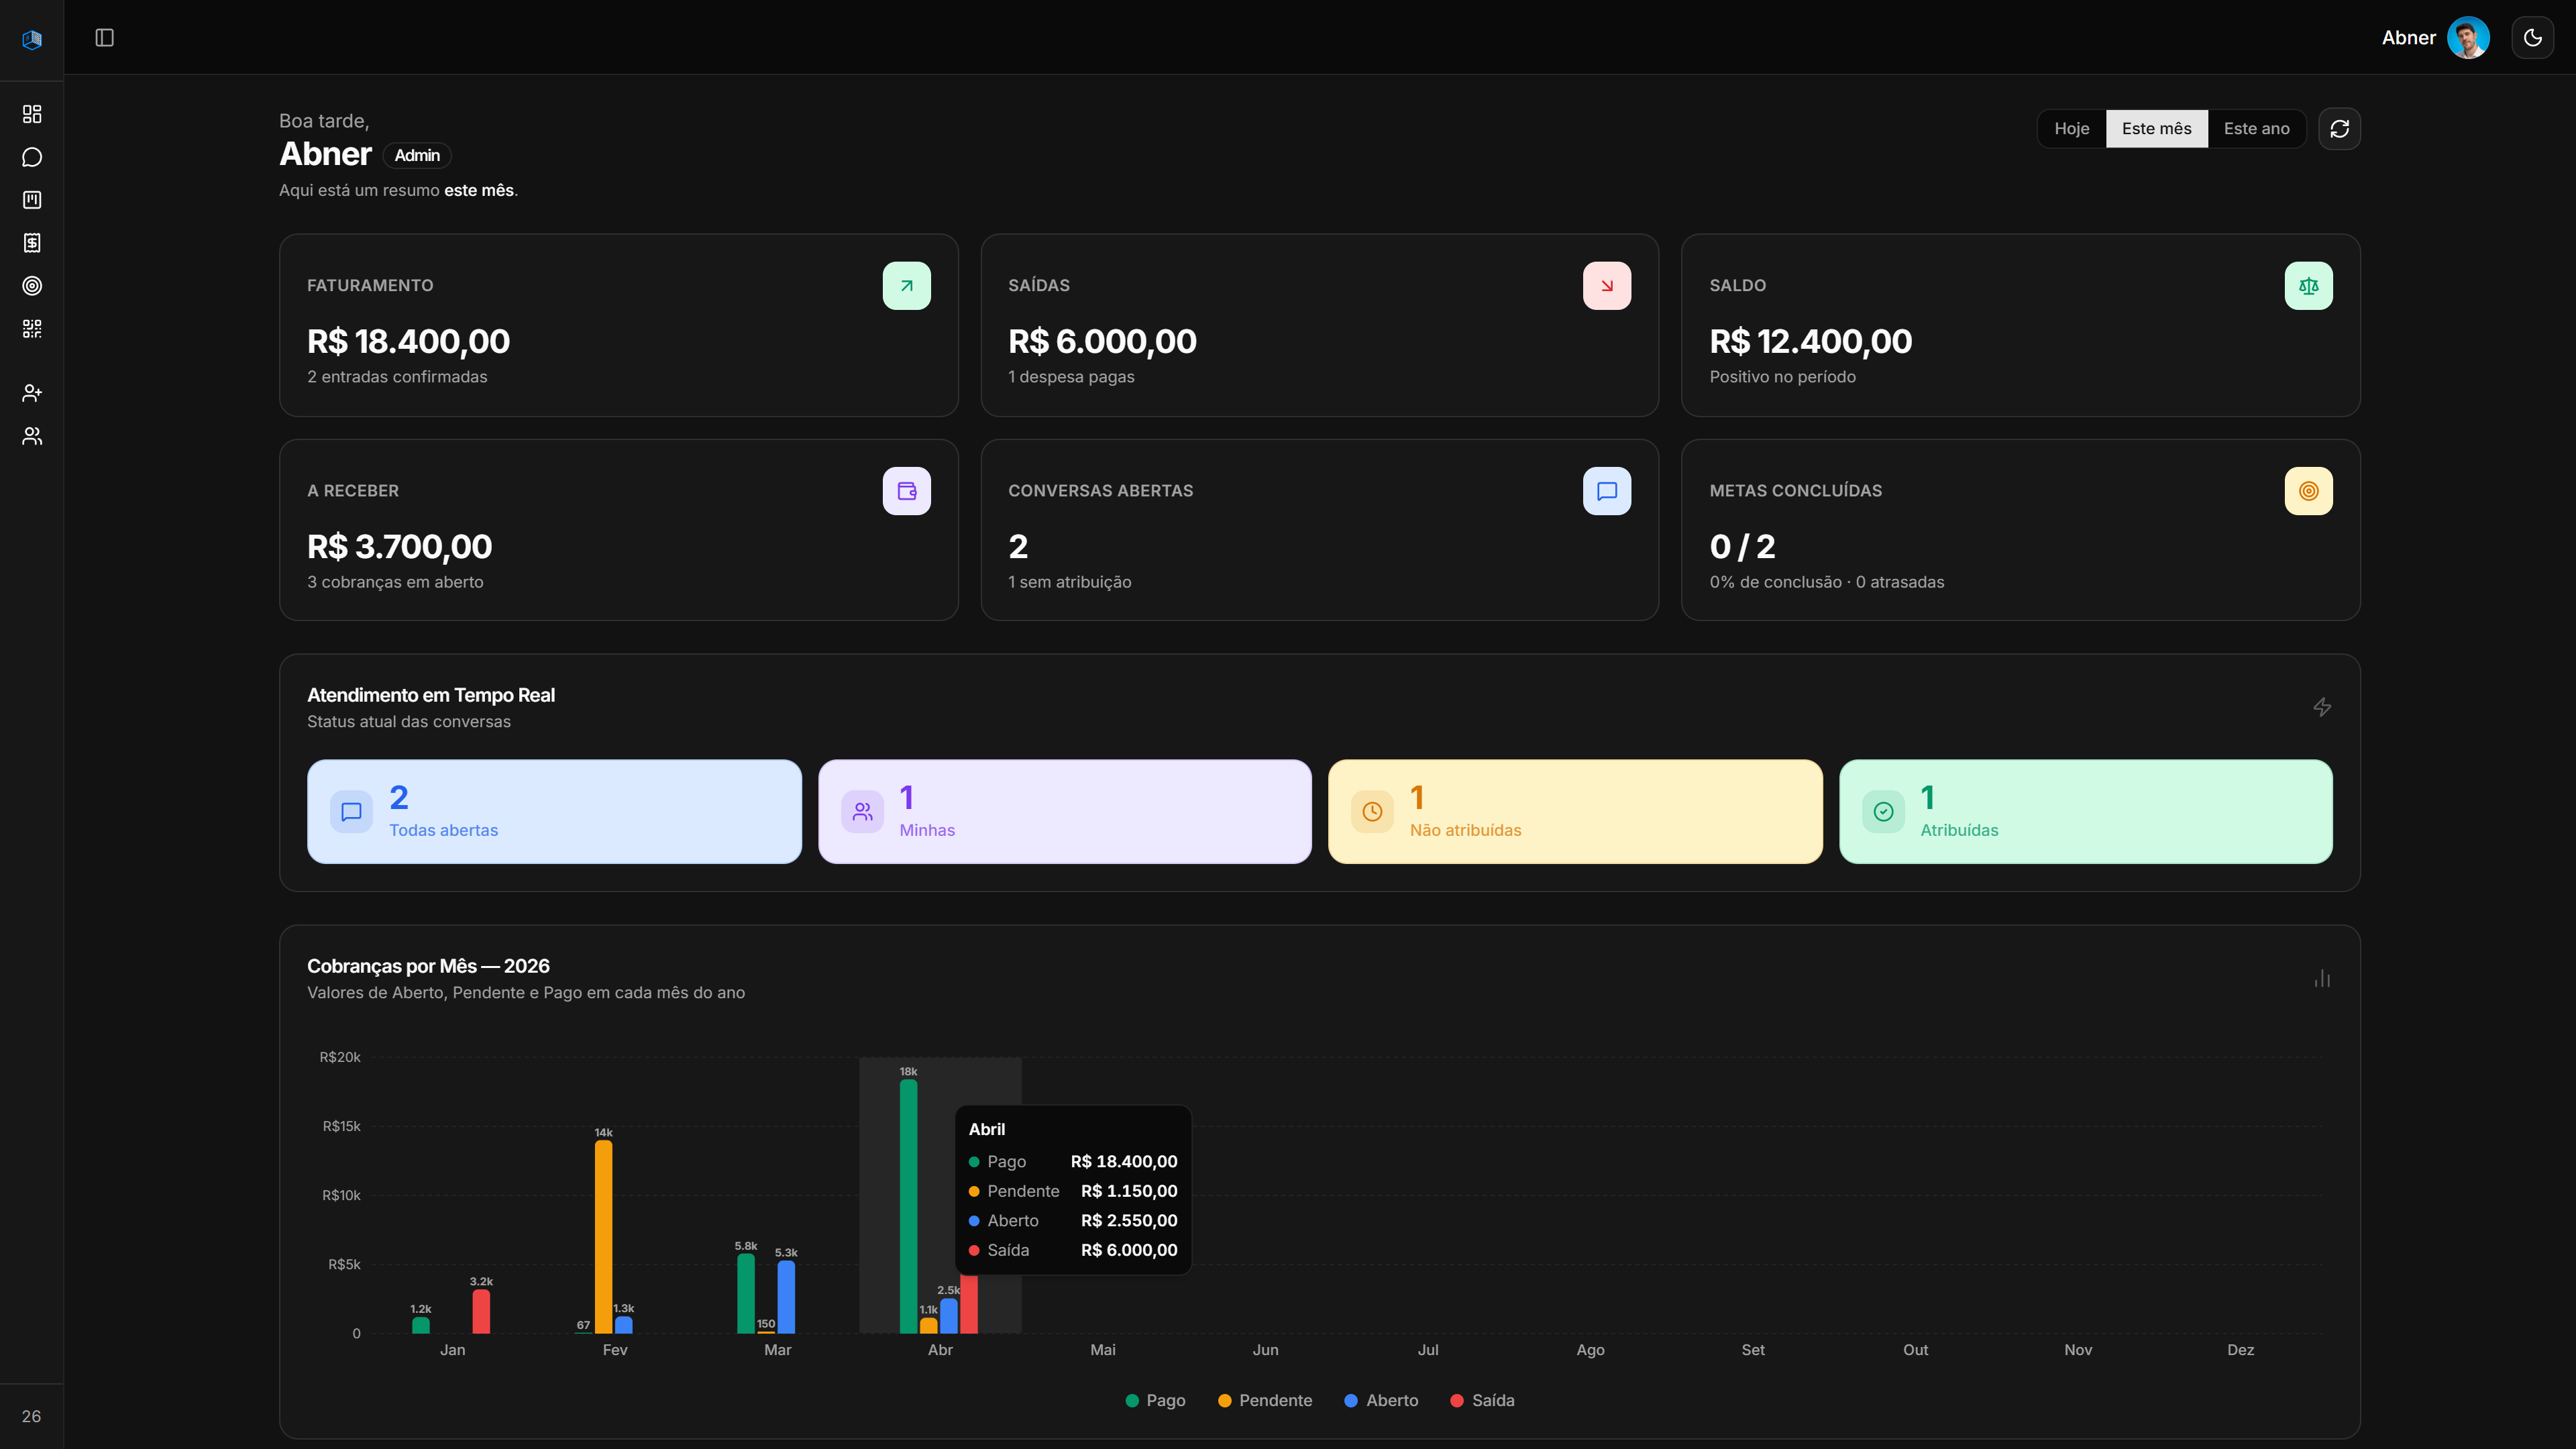The width and height of the screenshot is (2576, 1449).
Task: Click the Saldo balance scale icon
Action: click(x=2308, y=286)
